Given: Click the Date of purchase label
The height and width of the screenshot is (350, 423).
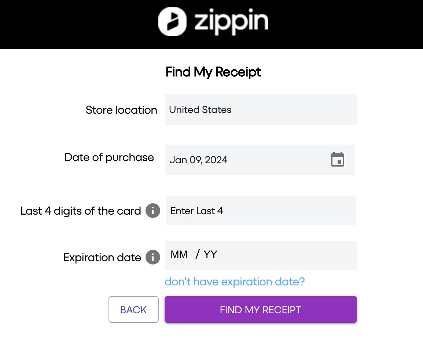Looking at the screenshot, I should (x=109, y=157).
